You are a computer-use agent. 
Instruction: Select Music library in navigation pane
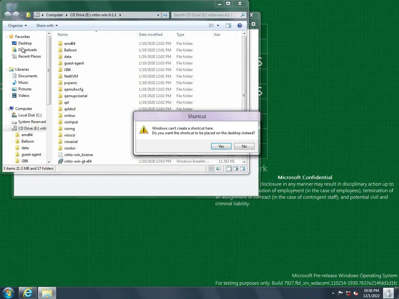(x=23, y=83)
